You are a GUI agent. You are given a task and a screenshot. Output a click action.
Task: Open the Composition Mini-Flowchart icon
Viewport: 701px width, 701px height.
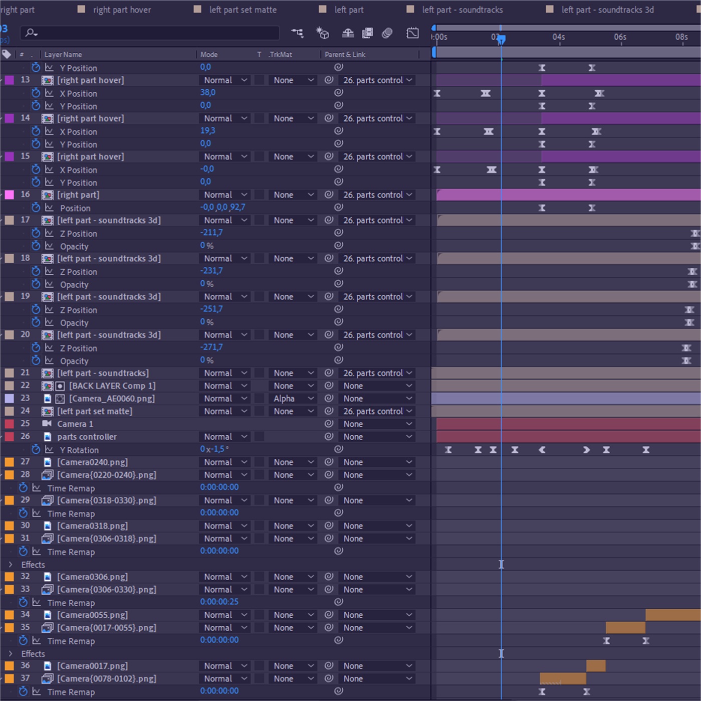[x=297, y=33]
